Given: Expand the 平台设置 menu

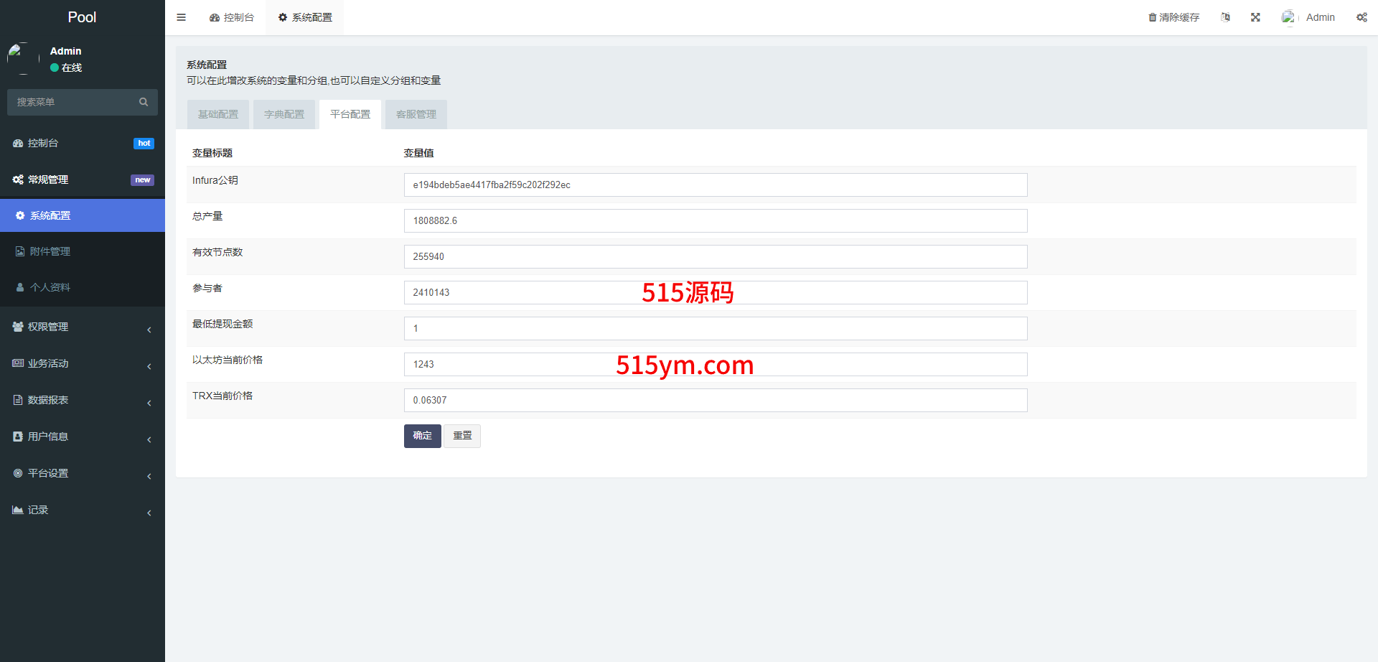Looking at the screenshot, I should (x=48, y=473).
